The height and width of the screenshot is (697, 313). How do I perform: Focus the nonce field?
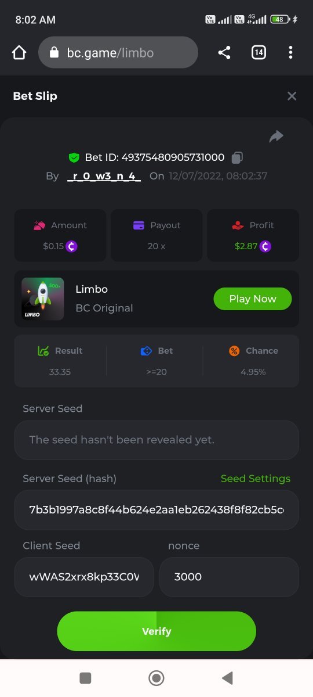coord(229,577)
